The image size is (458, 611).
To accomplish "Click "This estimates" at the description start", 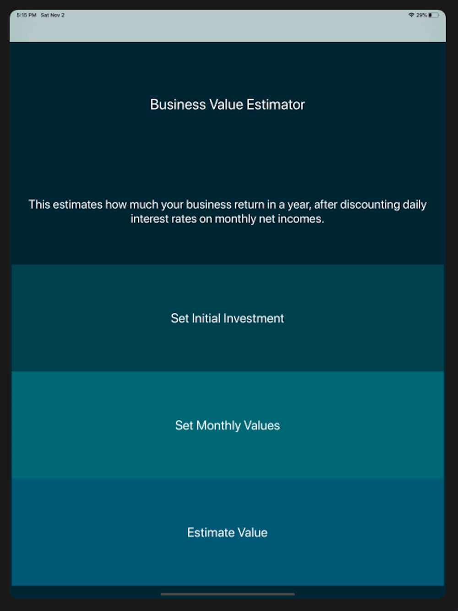I will point(65,204).
